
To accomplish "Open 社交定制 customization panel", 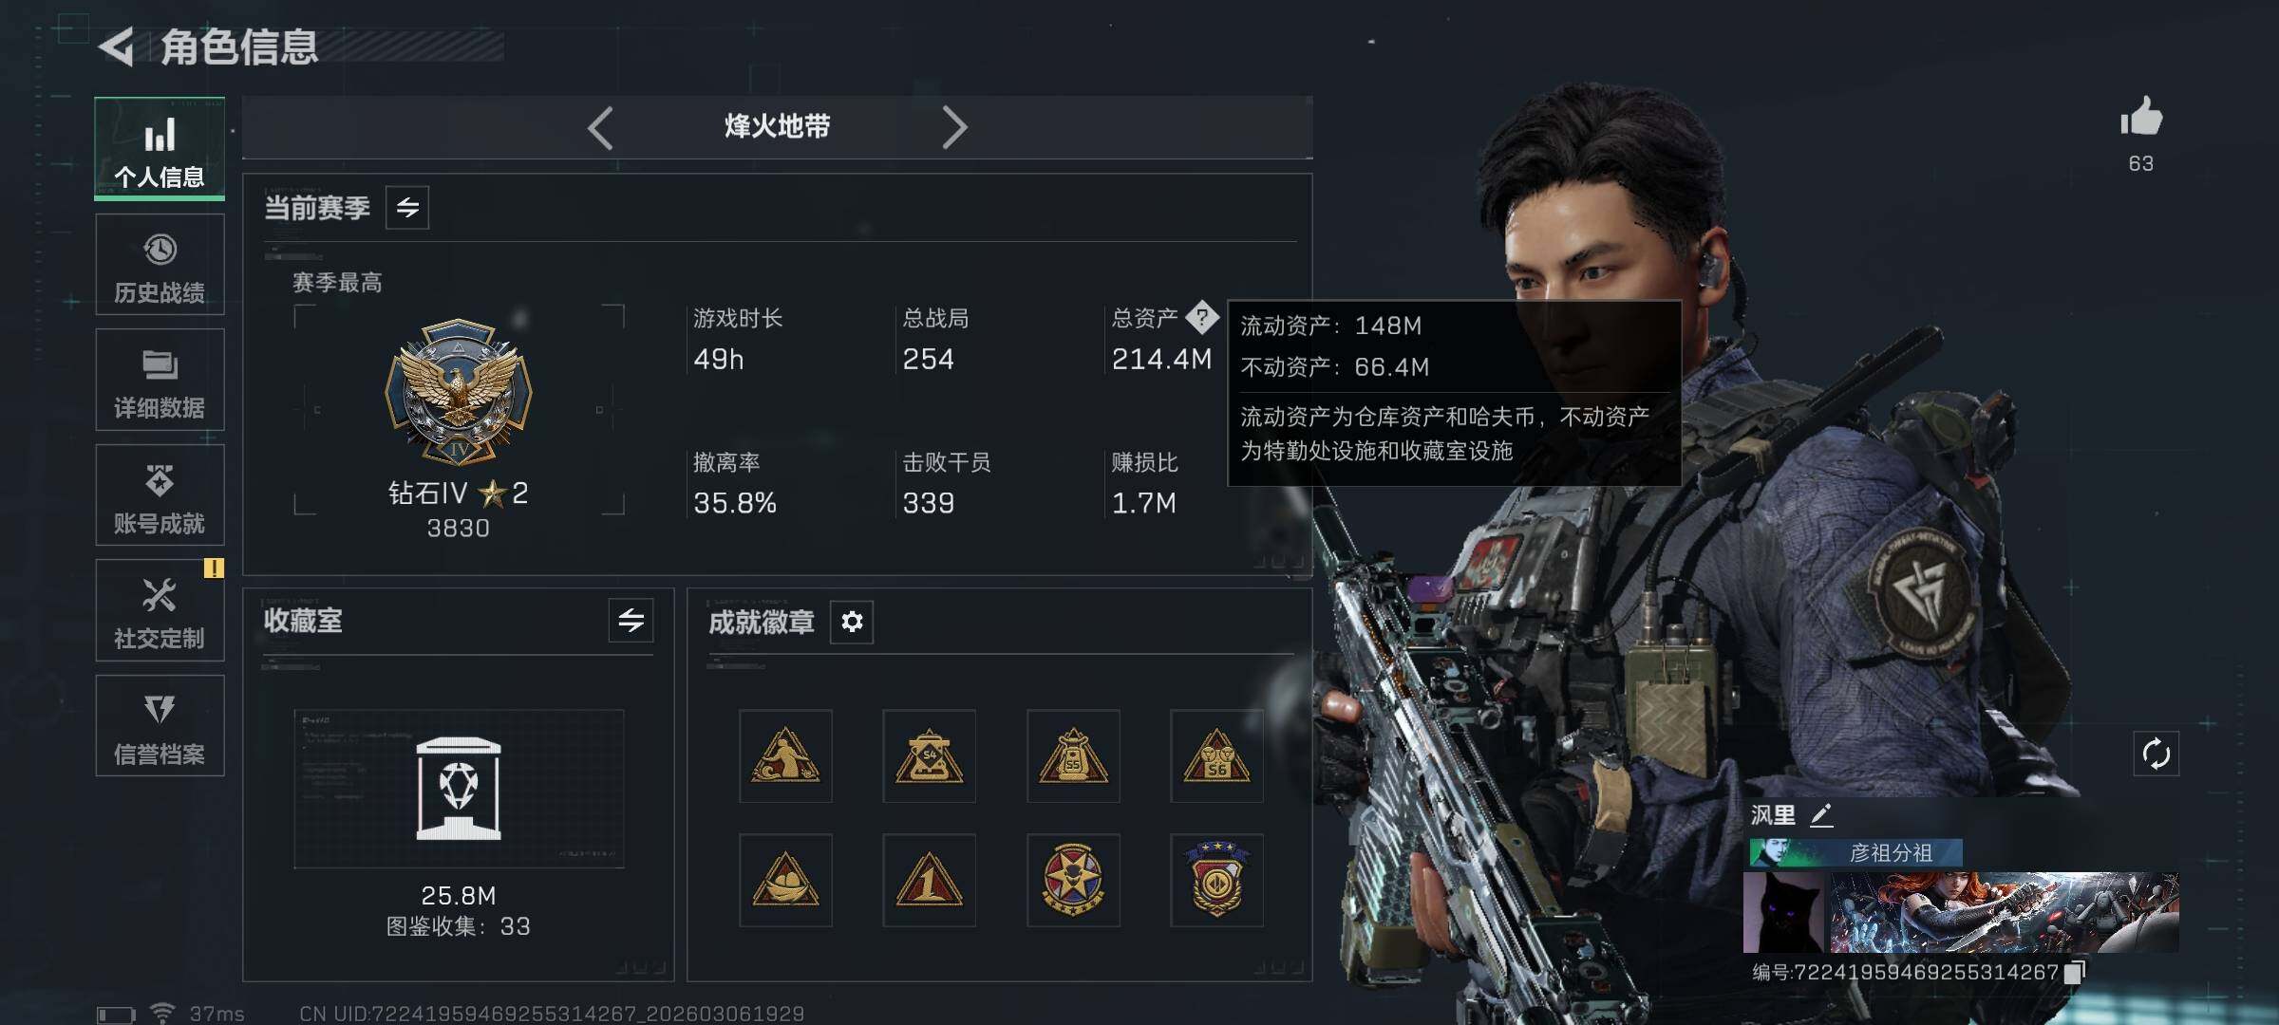I will [160, 610].
